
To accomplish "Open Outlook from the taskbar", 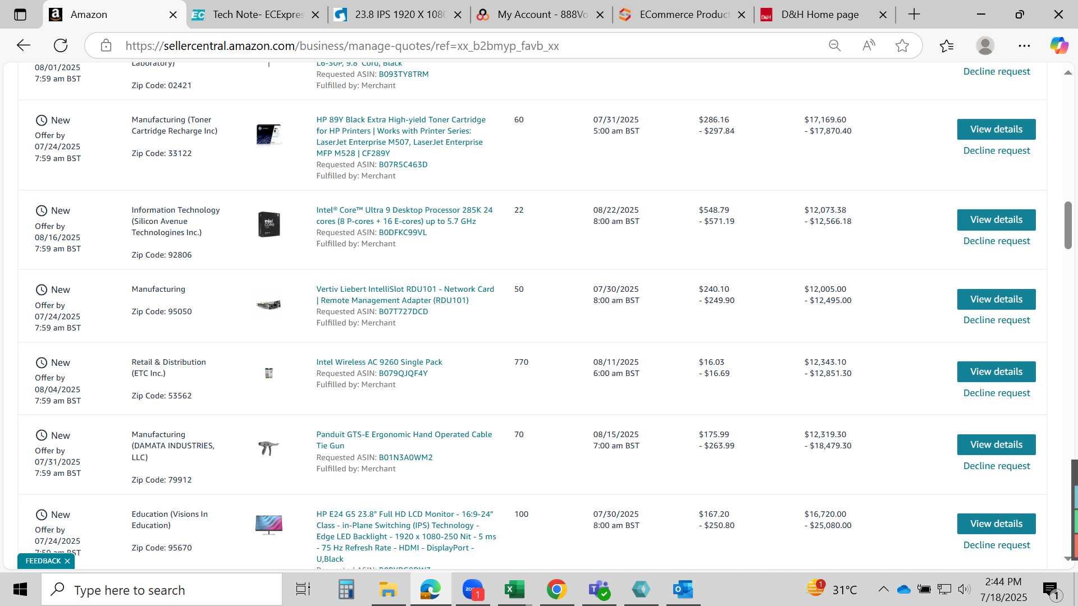I will pyautogui.click(x=683, y=590).
